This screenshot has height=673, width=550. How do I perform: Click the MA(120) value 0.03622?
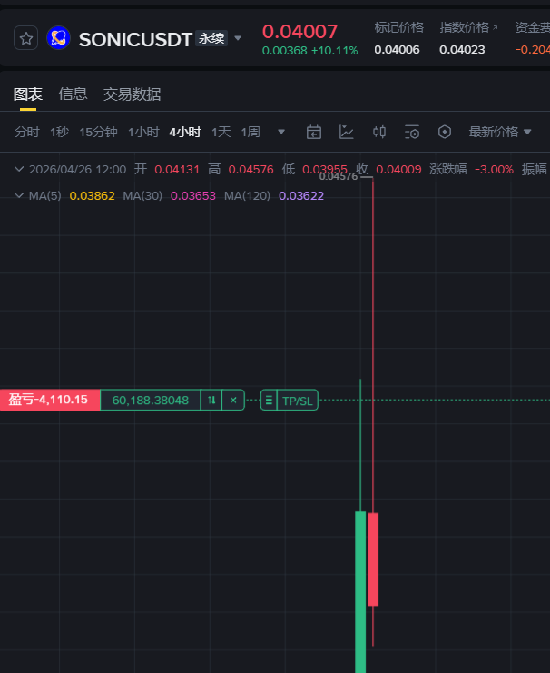pos(301,195)
